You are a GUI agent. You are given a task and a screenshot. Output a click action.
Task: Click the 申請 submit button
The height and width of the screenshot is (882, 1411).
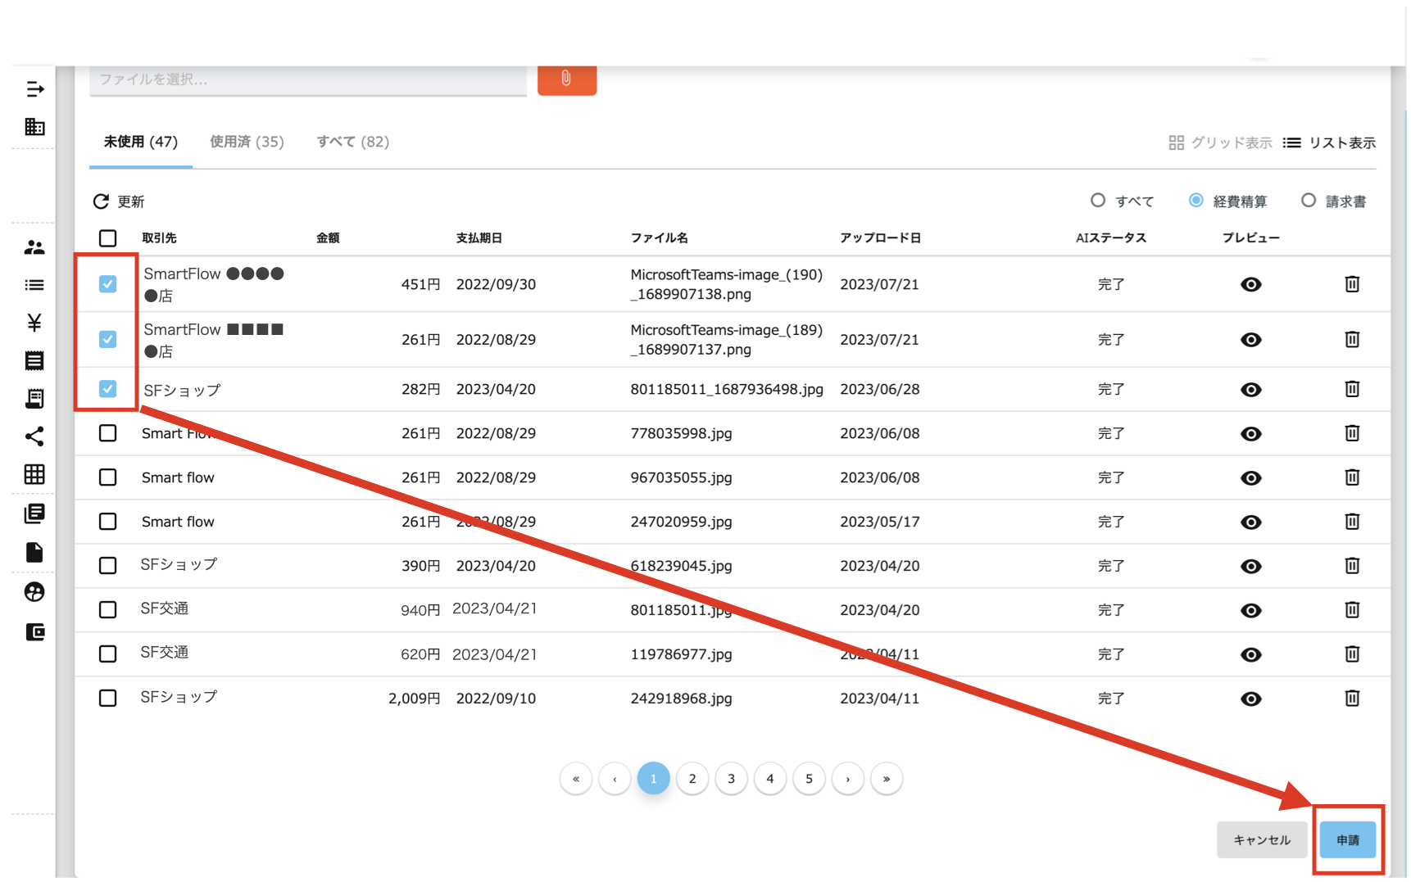(x=1348, y=840)
